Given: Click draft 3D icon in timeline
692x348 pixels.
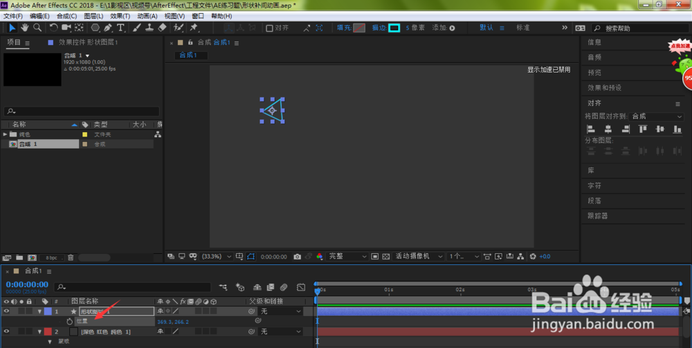Looking at the screenshot, I should [x=240, y=287].
